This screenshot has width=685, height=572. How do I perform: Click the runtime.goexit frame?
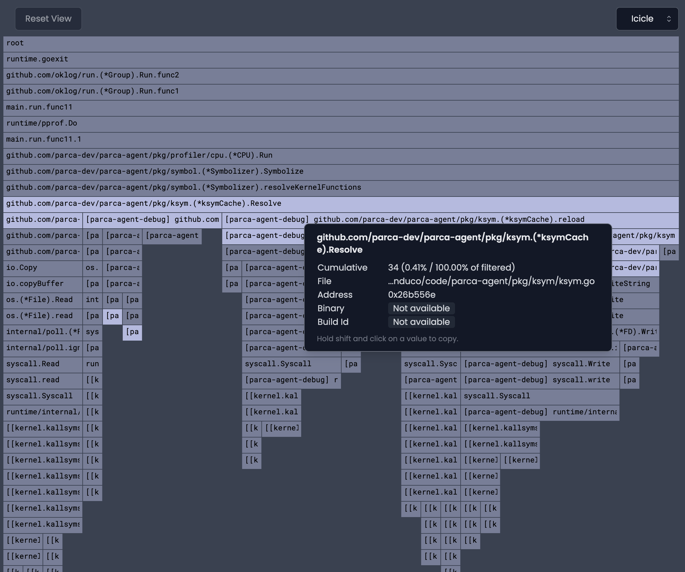pos(341,59)
